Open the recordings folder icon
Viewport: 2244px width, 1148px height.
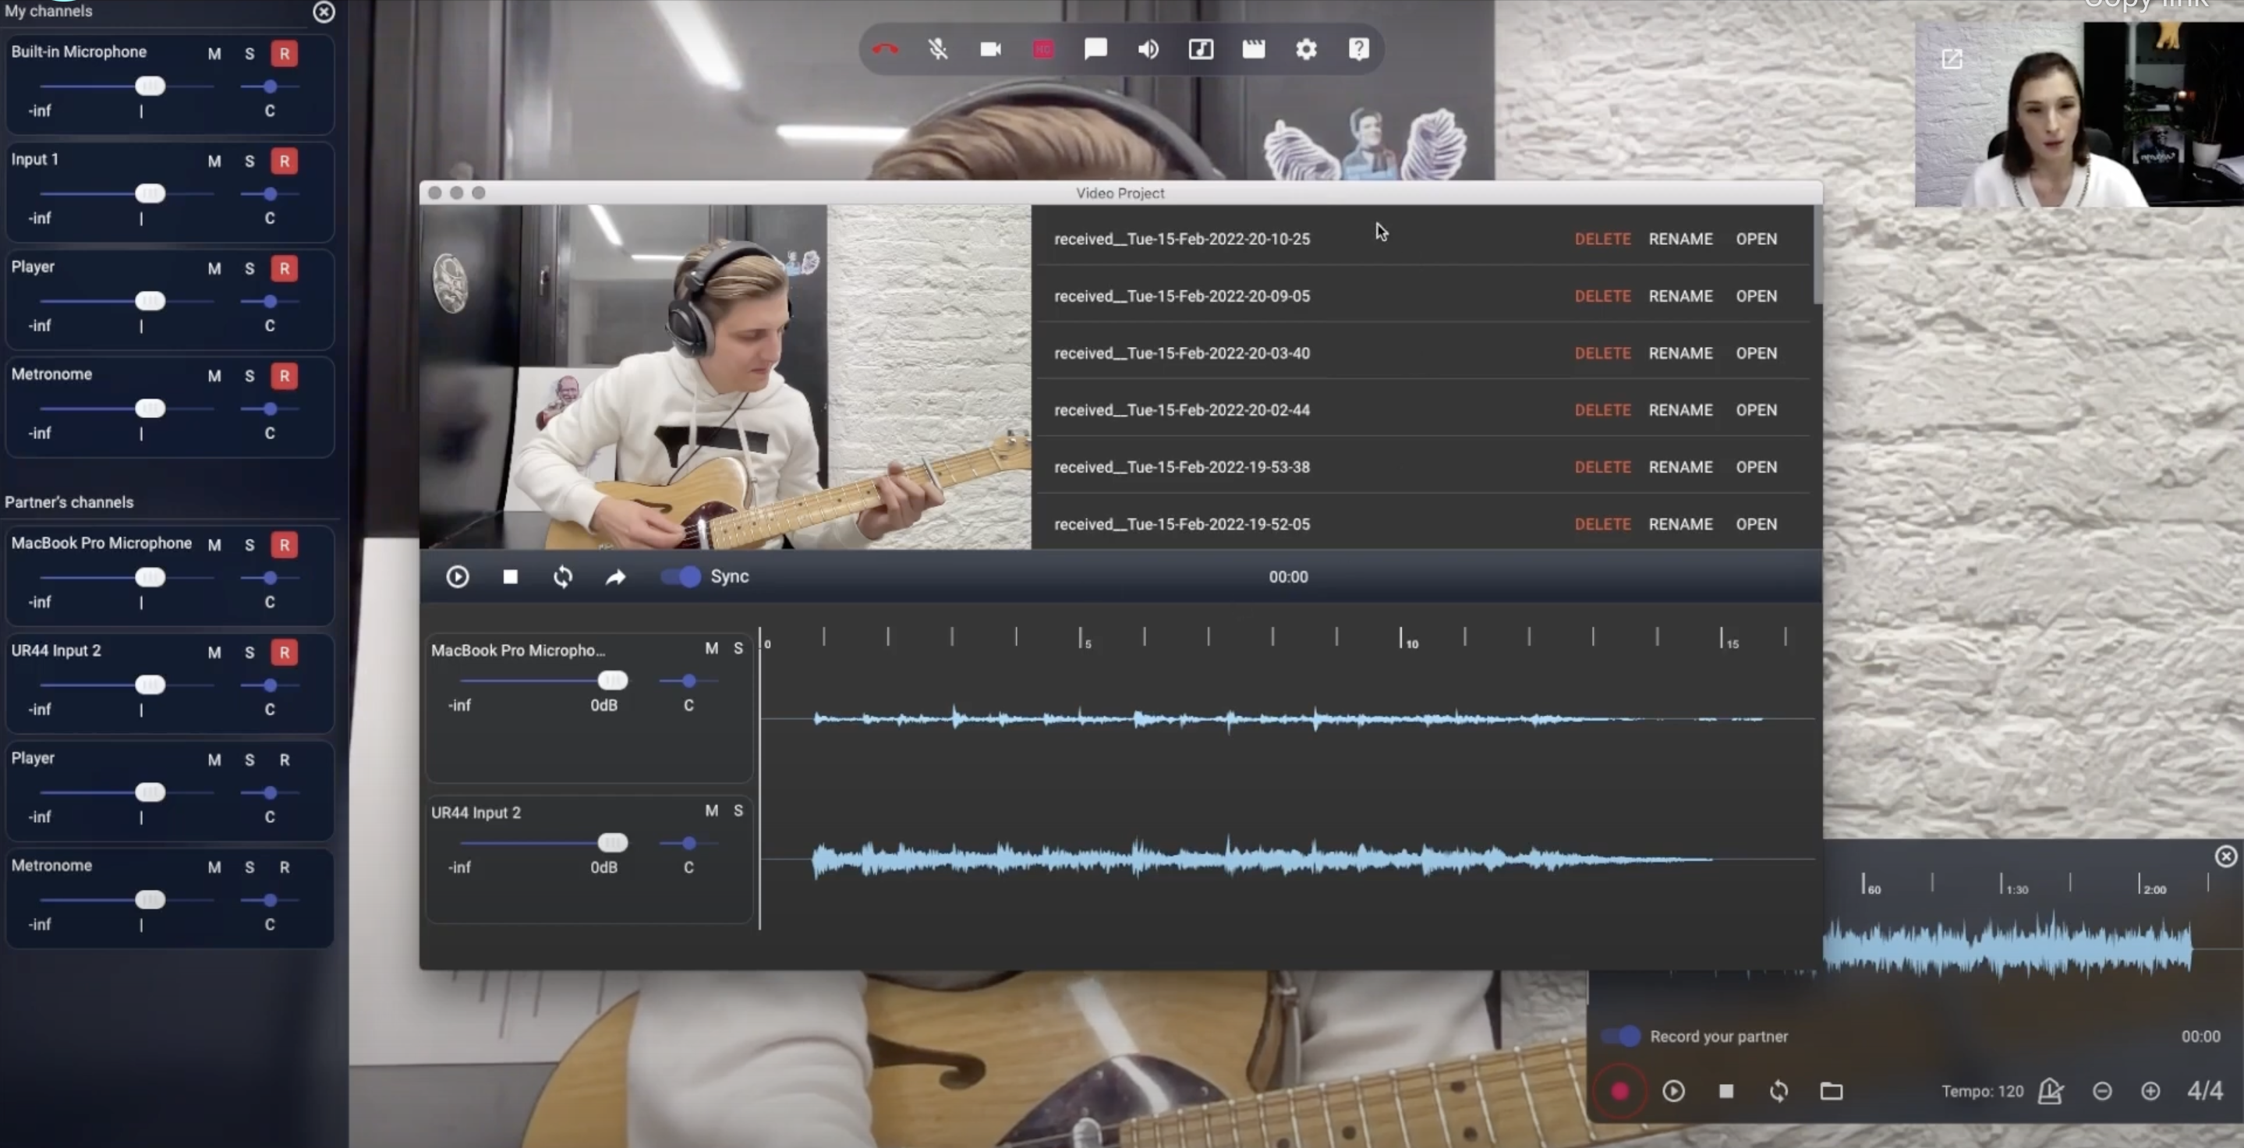click(x=1831, y=1091)
